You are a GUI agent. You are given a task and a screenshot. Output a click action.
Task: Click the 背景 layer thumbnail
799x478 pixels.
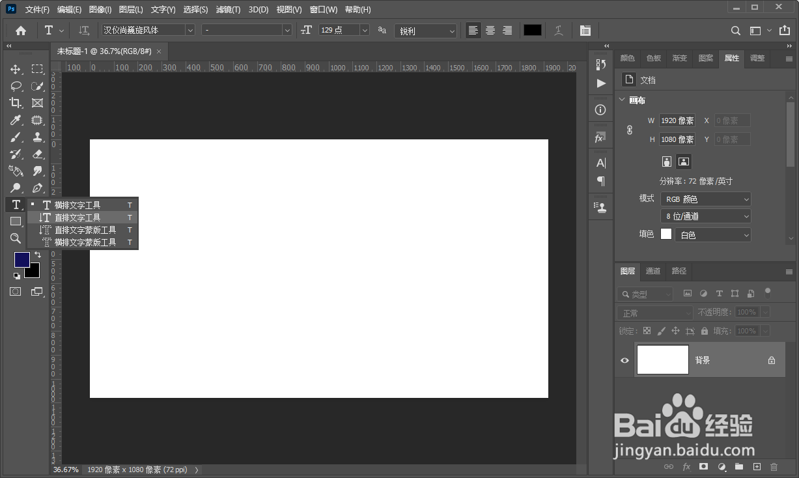(662, 359)
